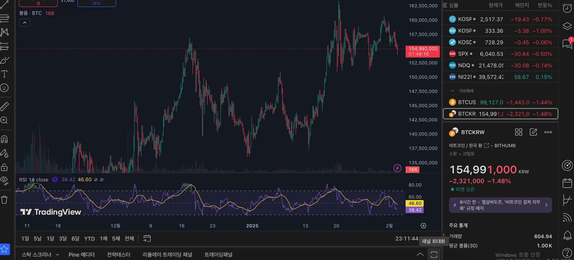
Task: Set the chart range to 3달
Action: (63, 238)
